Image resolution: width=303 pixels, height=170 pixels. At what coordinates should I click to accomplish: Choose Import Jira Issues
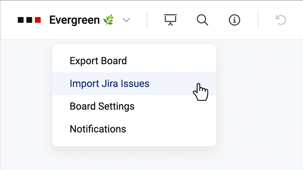click(109, 84)
